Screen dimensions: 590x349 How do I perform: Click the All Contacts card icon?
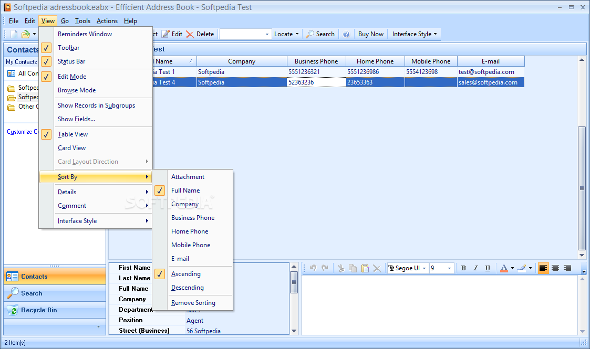(11, 73)
